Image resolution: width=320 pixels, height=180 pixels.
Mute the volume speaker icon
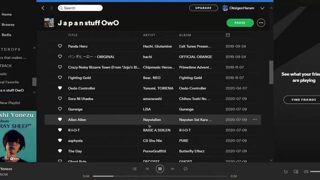(306, 171)
